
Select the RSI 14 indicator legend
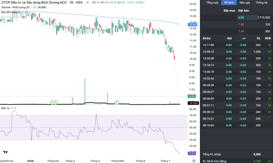coord(6,108)
